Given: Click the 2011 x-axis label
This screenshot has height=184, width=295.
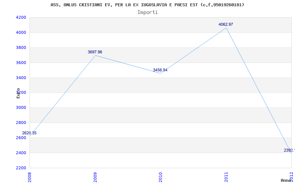Looking at the screenshot, I should (226, 177).
